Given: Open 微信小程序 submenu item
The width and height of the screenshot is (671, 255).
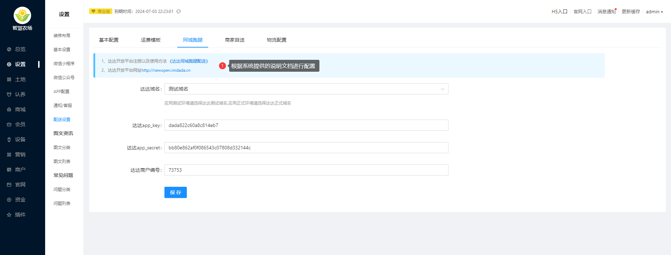Looking at the screenshot, I should click(64, 64).
